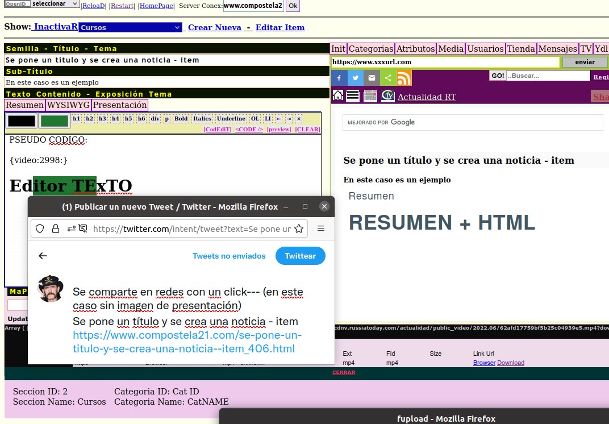
Task: Go to the home house icon
Action: (338, 95)
